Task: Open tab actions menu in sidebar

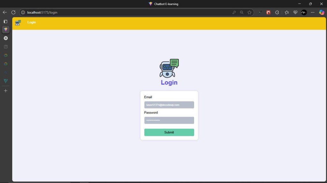Action: point(6,21)
